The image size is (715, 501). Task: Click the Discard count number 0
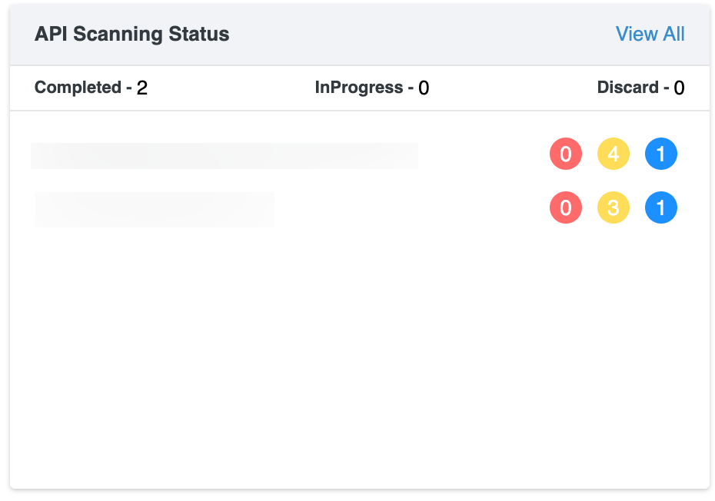click(x=679, y=88)
